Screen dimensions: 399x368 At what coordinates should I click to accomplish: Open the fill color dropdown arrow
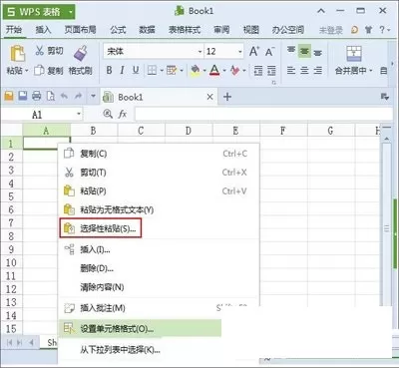click(204, 71)
